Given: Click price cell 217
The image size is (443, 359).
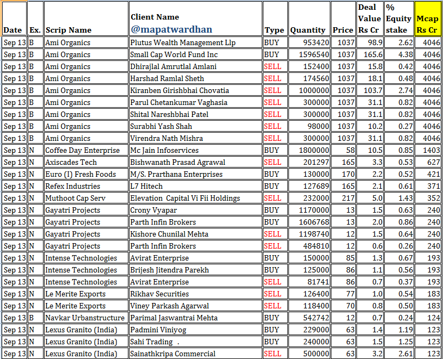Looking at the screenshot, I should pyautogui.click(x=343, y=198).
